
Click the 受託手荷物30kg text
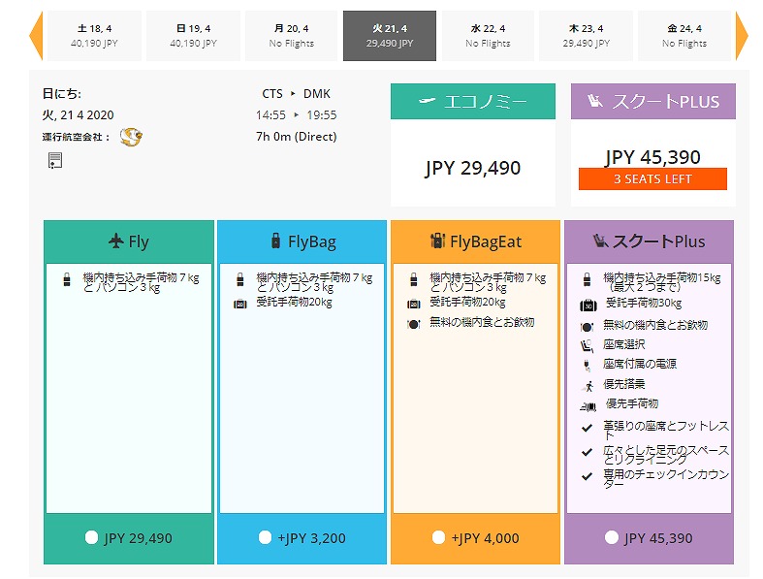[x=644, y=303]
